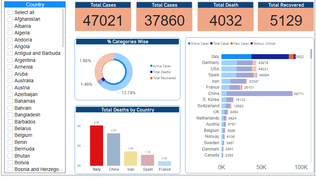Tick the Australia checkbox

10,81
